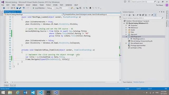Save the file with the Save icon
This screenshot has width=169, height=95.
tap(17, 8)
